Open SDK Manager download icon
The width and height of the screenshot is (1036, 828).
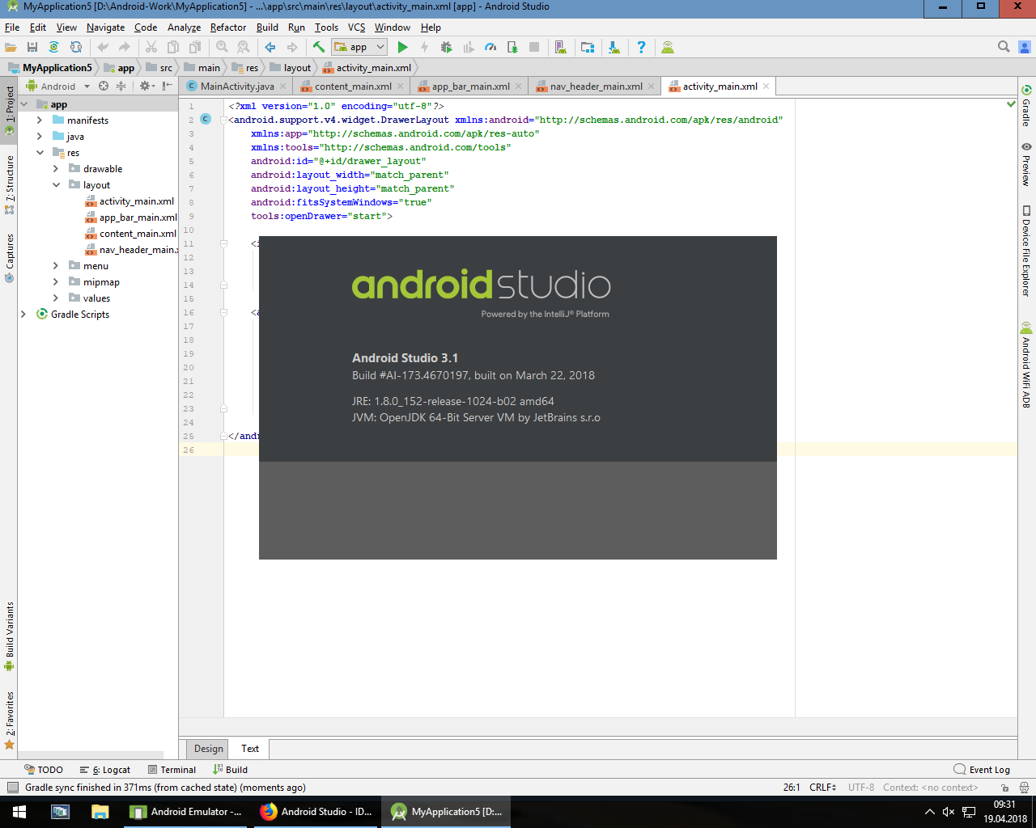point(614,48)
